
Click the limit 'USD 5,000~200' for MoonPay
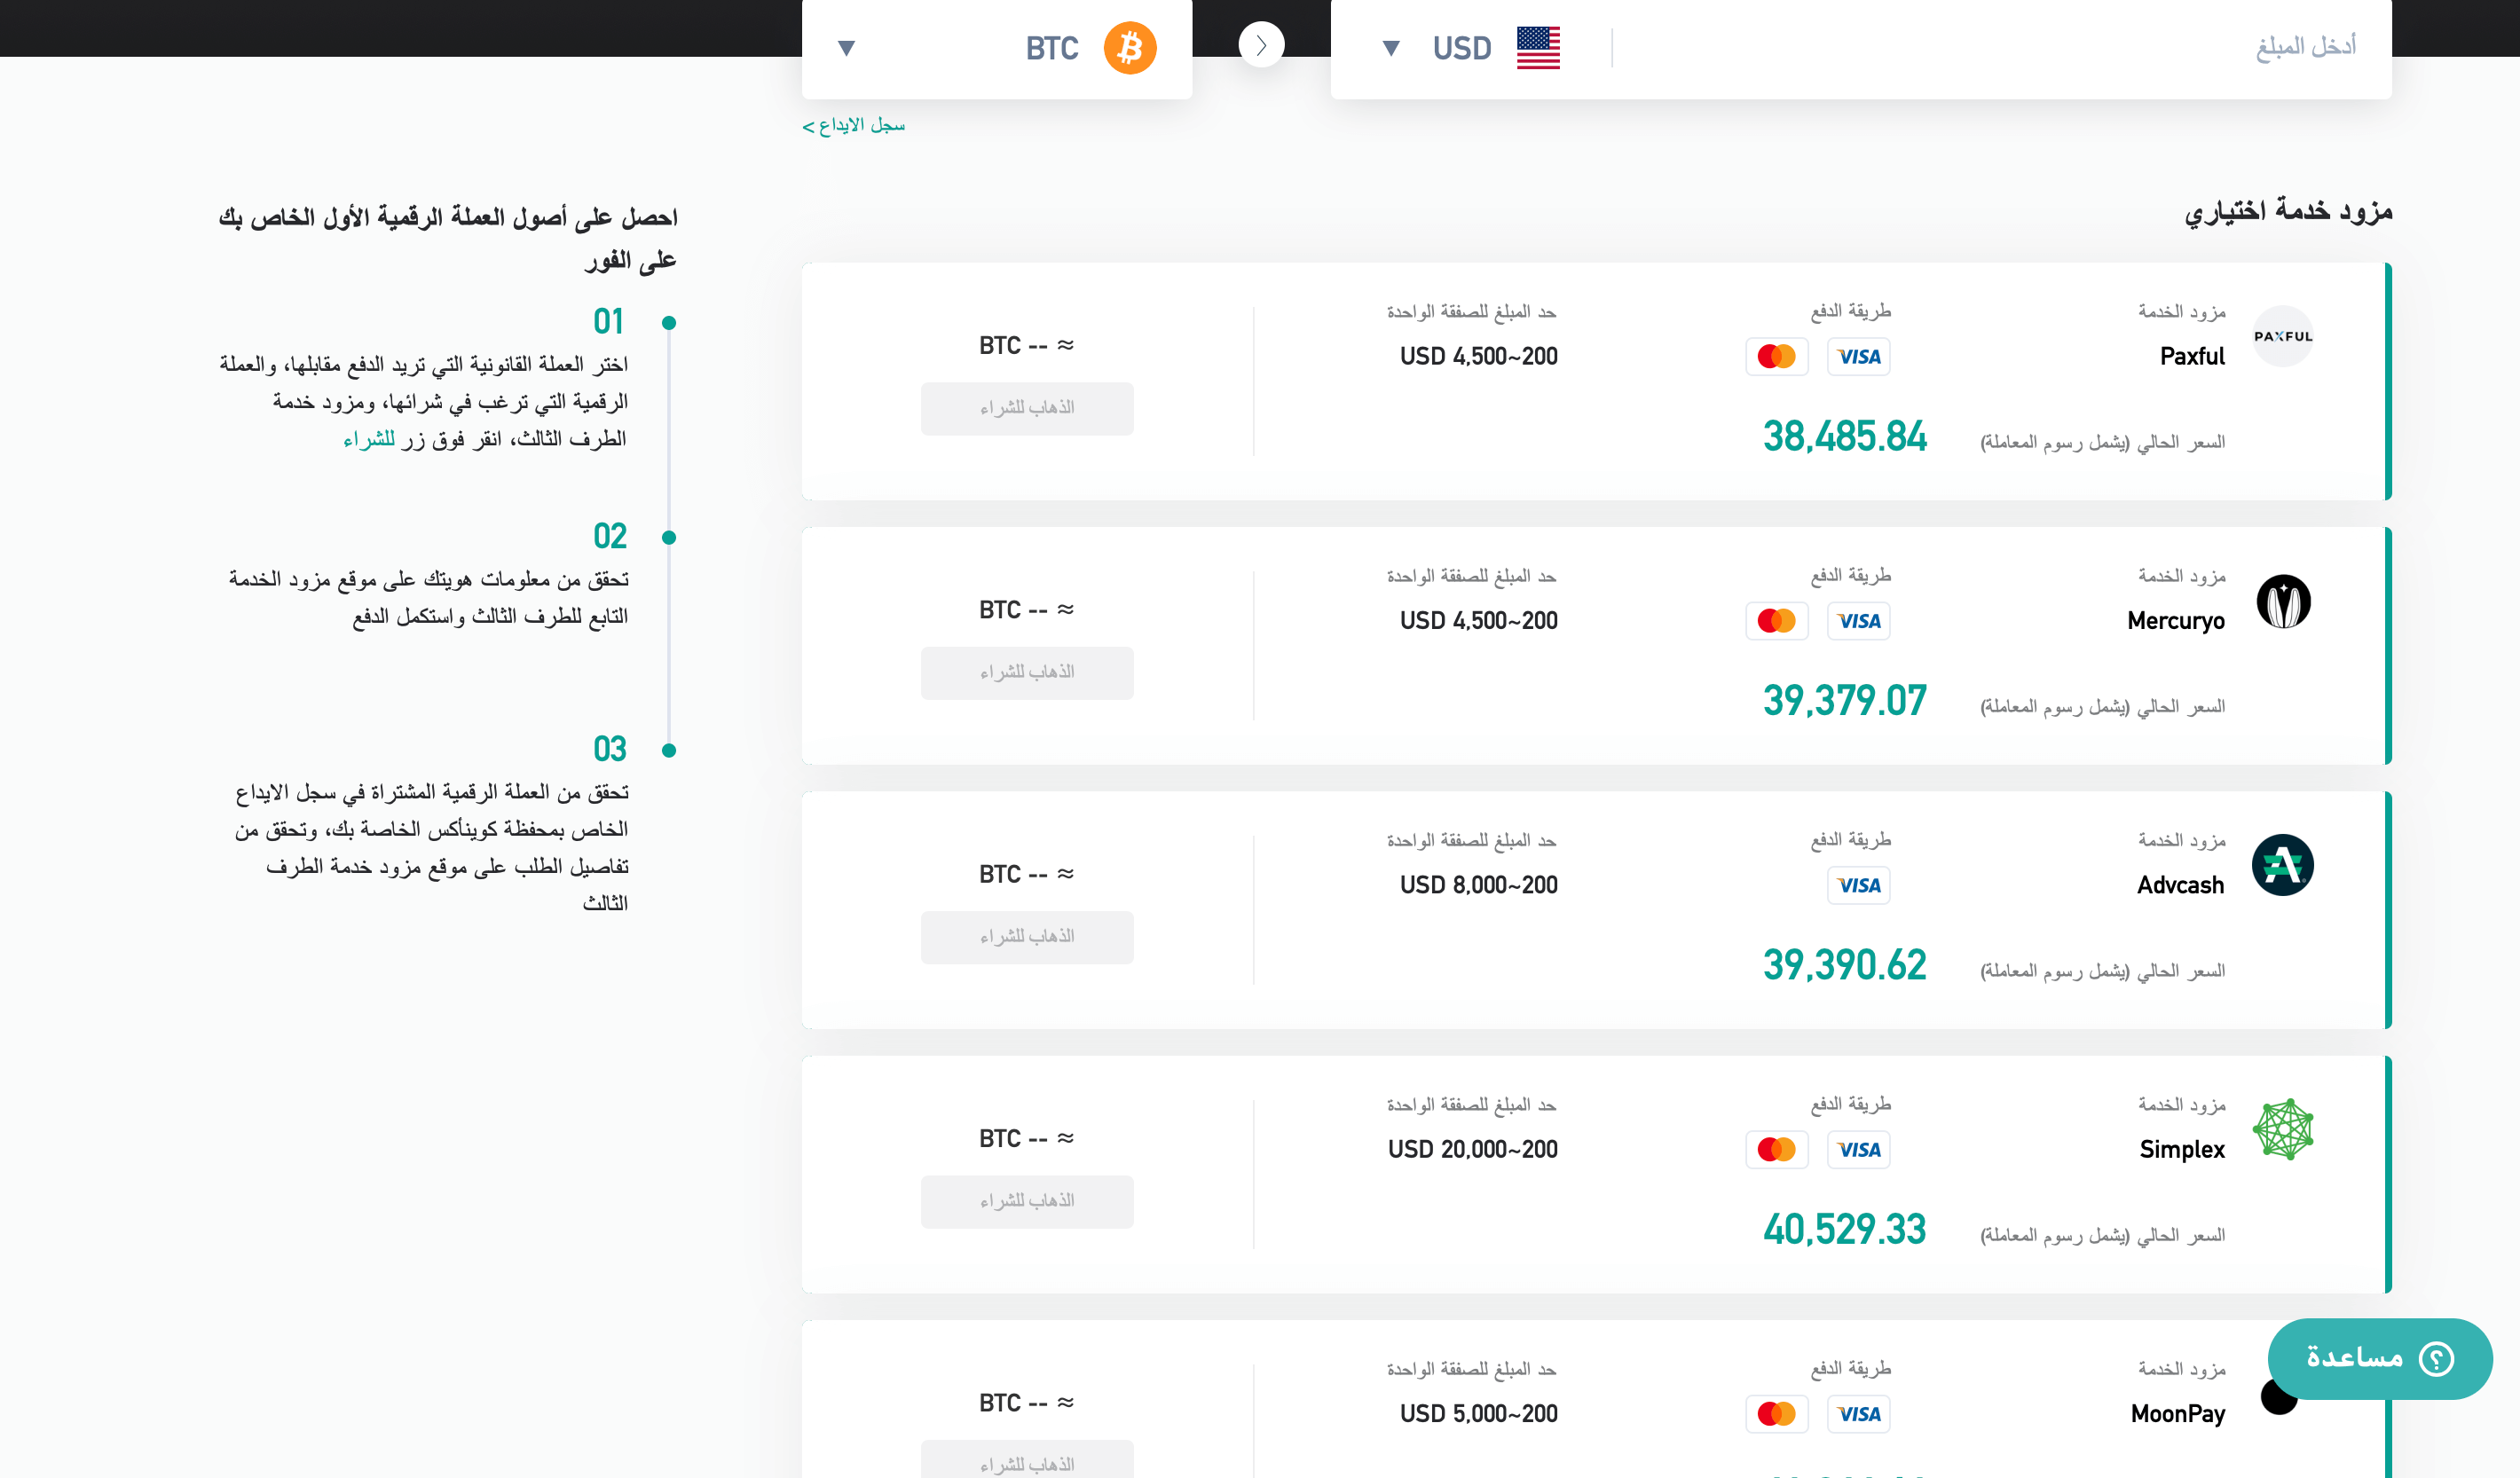click(x=1479, y=1414)
